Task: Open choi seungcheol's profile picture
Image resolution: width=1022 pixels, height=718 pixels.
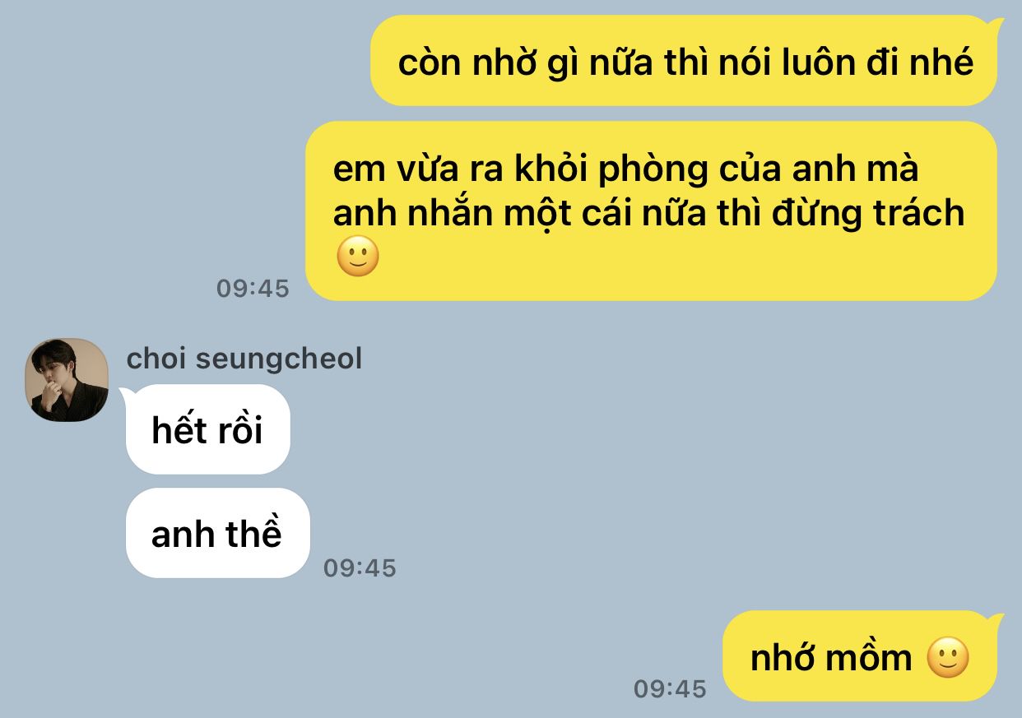Action: 67,380
